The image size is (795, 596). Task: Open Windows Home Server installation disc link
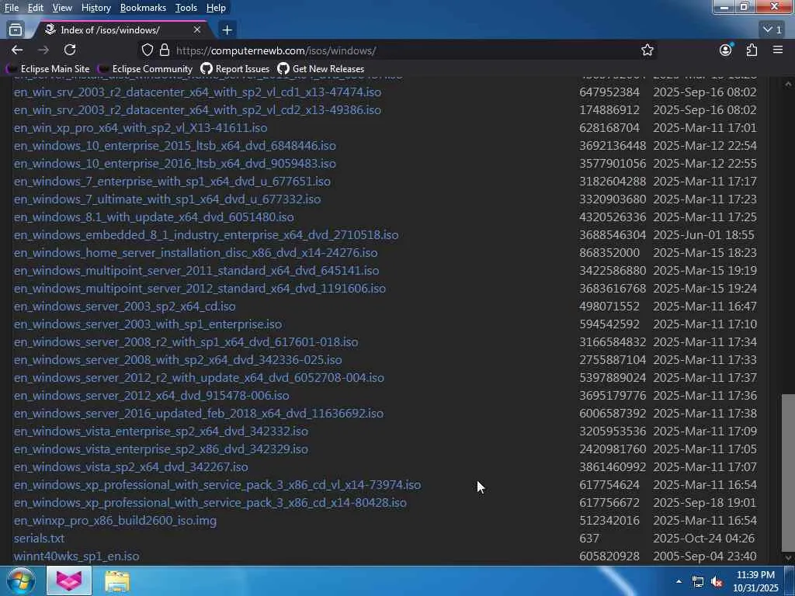point(195,253)
